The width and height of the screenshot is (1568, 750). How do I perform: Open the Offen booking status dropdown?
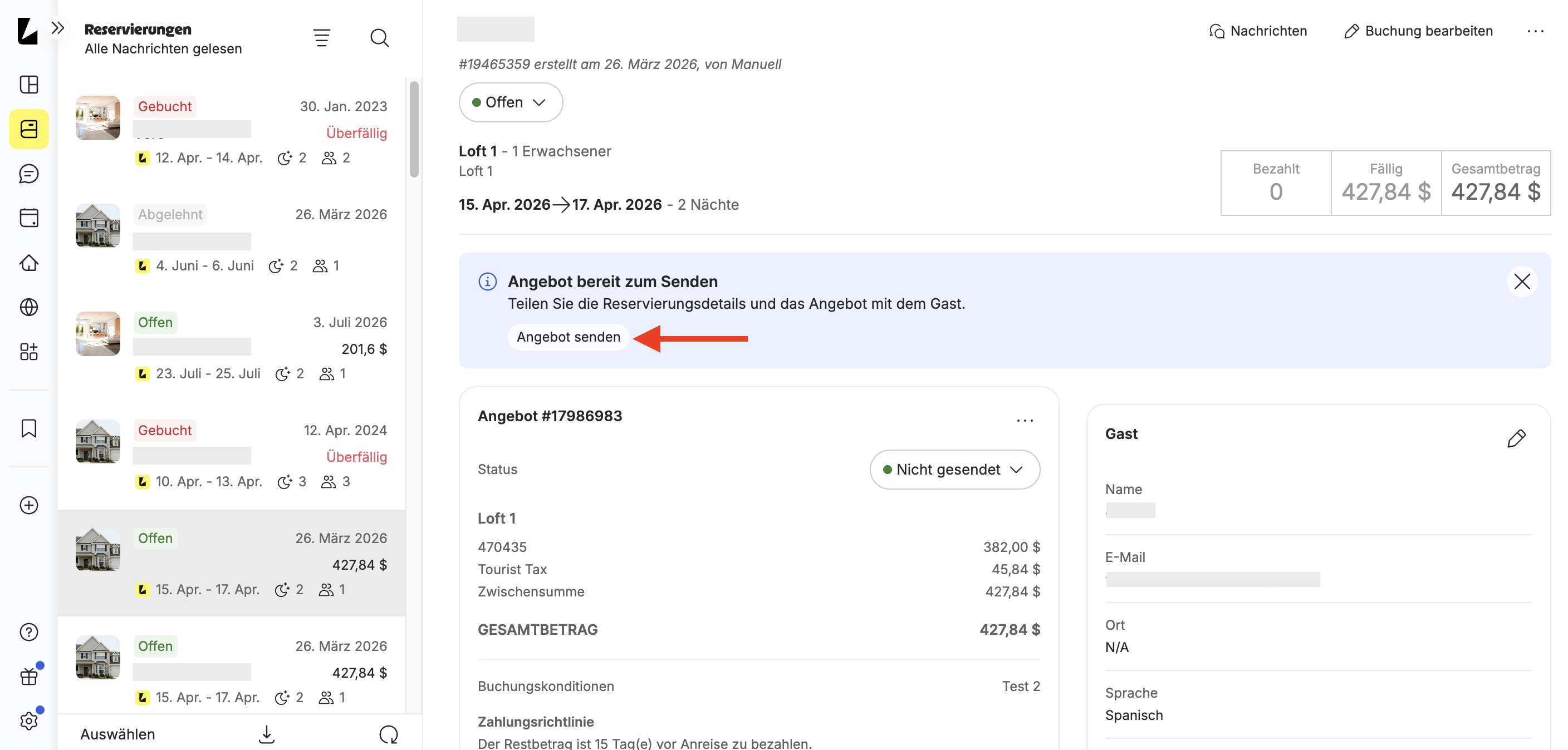click(x=510, y=102)
